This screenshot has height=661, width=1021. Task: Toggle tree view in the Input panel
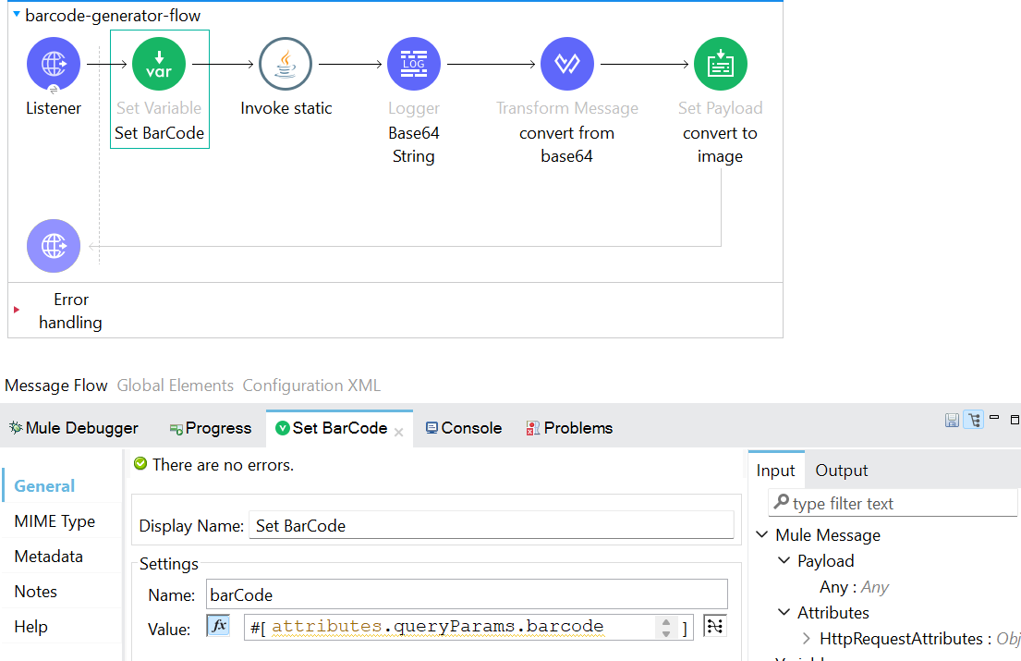click(974, 420)
